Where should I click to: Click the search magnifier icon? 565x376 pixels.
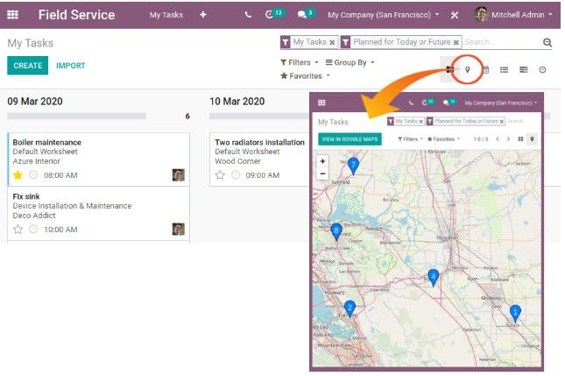pos(547,43)
